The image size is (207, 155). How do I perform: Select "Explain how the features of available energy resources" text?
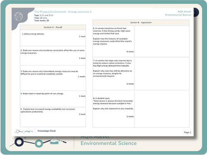(112, 41)
